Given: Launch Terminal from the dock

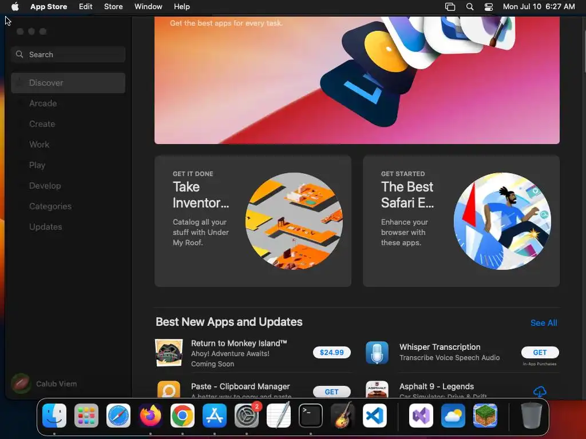Looking at the screenshot, I should point(311,416).
